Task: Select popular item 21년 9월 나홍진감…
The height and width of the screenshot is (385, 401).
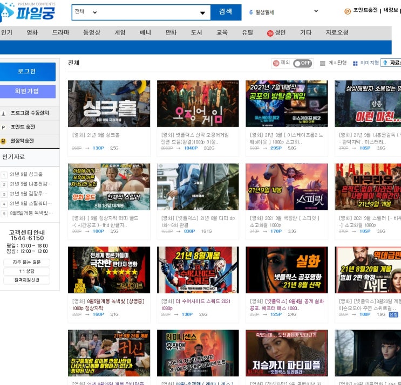Action: pyautogui.click(x=31, y=184)
